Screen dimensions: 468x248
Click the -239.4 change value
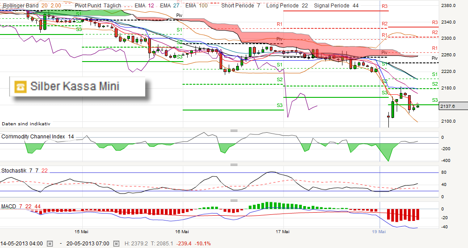click(184, 244)
